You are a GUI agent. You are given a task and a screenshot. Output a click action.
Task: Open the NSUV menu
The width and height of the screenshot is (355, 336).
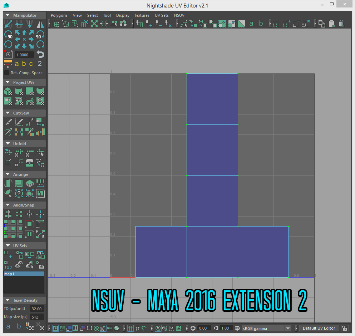coord(179,15)
